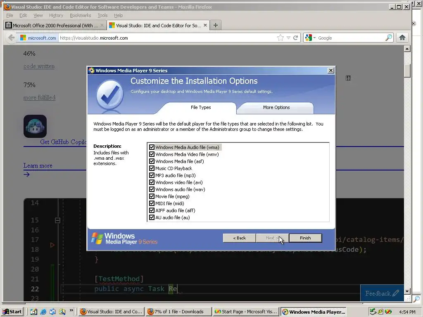Viewport: 423px width, 317px height.
Task: Toggle AU audio file (au) checkbox
Action: (152, 217)
